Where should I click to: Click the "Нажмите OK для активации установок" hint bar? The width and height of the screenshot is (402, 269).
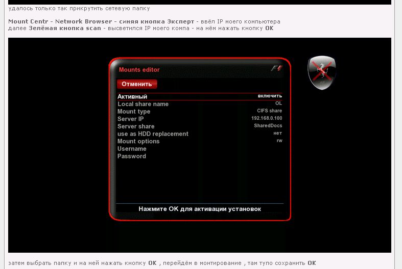[x=200, y=209]
